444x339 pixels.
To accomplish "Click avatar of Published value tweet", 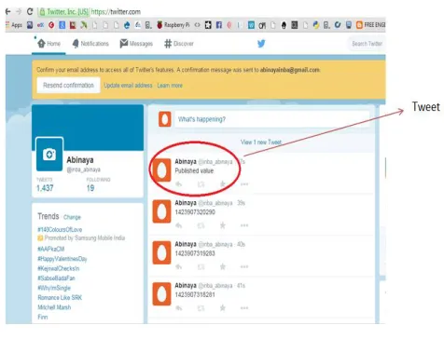I will 161,170.
